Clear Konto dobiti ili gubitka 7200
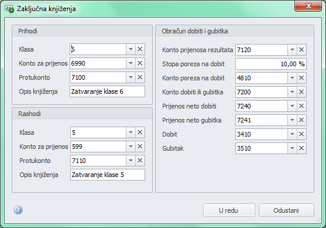Viewport: 326px width, 228px height. pos(301,92)
